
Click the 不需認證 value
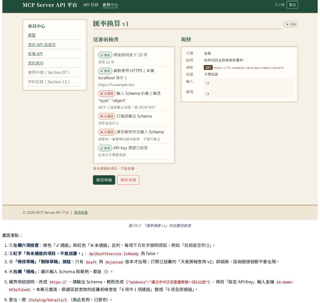pos(211,74)
